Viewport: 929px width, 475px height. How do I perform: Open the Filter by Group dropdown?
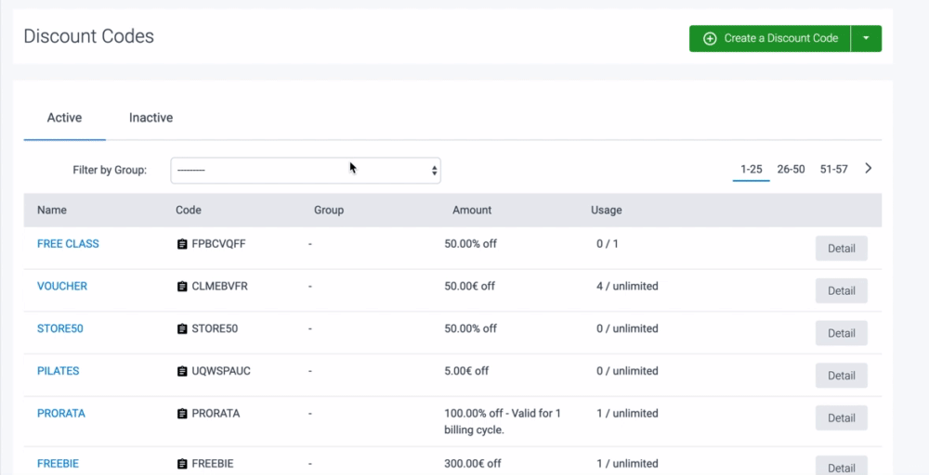305,171
